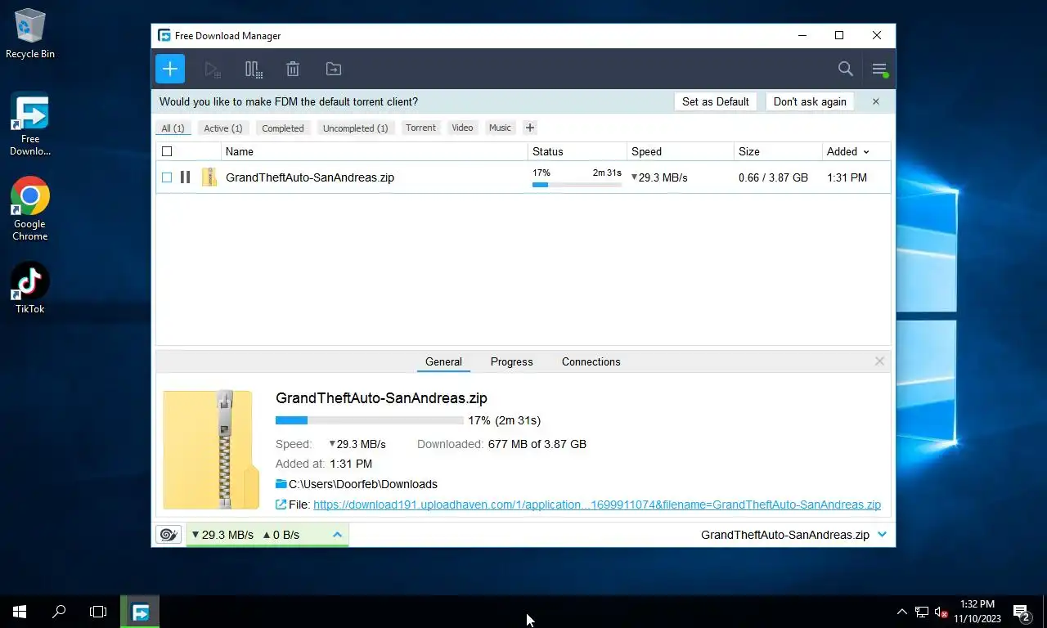The height and width of the screenshot is (628, 1047).
Task: Expand the bottom-right GrandTheftAuto-SanAndreas.zip dropdown arrow
Action: (882, 535)
